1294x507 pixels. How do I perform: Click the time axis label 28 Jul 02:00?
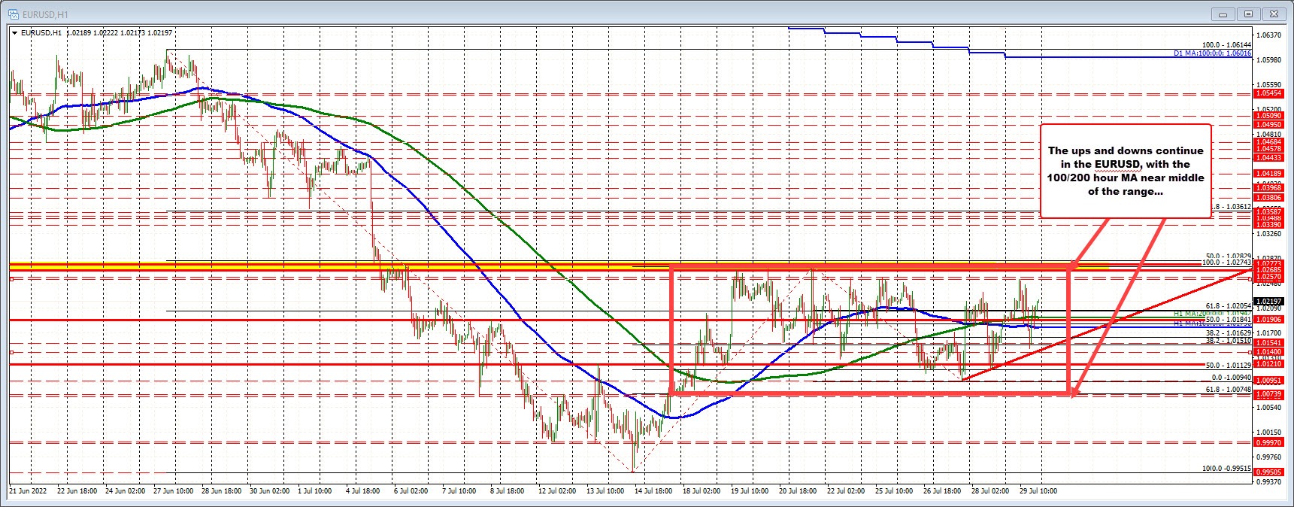coord(989,490)
